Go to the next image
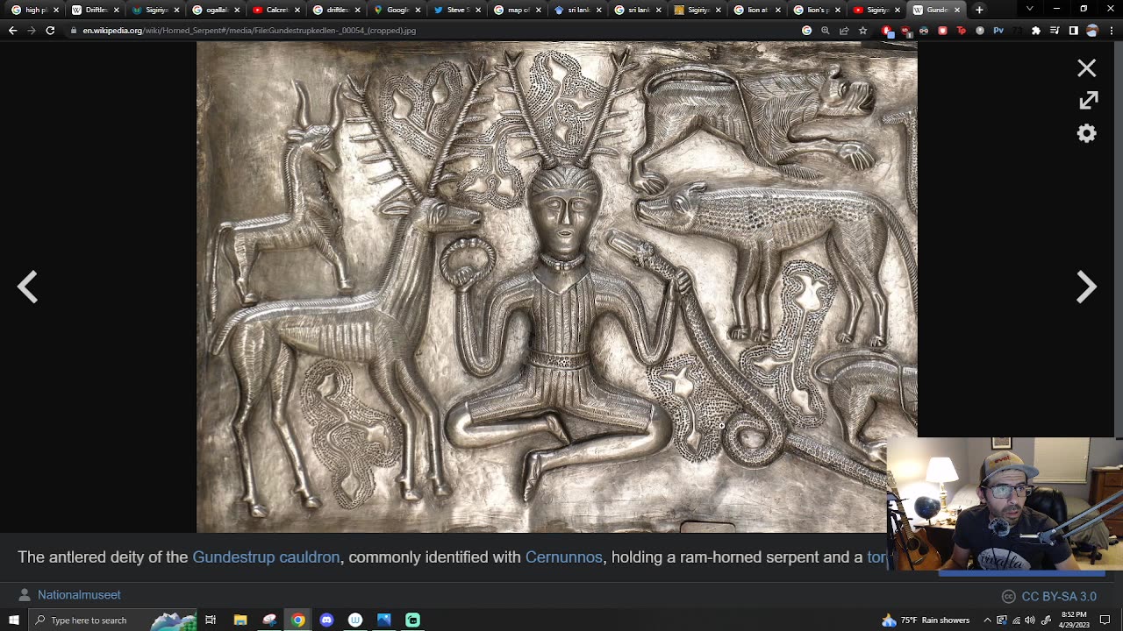The image size is (1123, 631). 1086,287
